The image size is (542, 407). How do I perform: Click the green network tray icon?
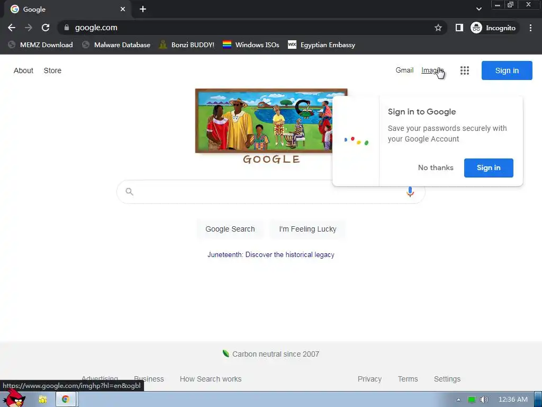click(x=472, y=400)
